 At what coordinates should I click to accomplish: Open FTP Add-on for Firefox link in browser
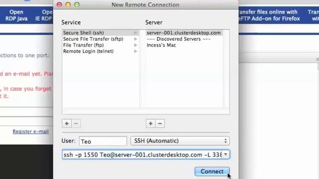[269, 15]
